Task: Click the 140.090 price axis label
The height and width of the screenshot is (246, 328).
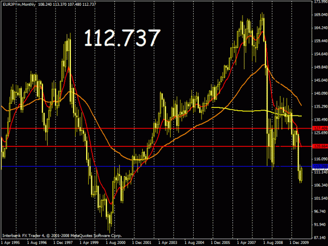Action: click(x=321, y=93)
